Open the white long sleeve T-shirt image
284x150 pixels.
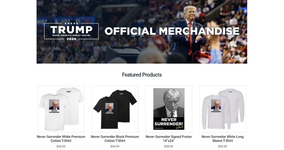[x=223, y=109]
